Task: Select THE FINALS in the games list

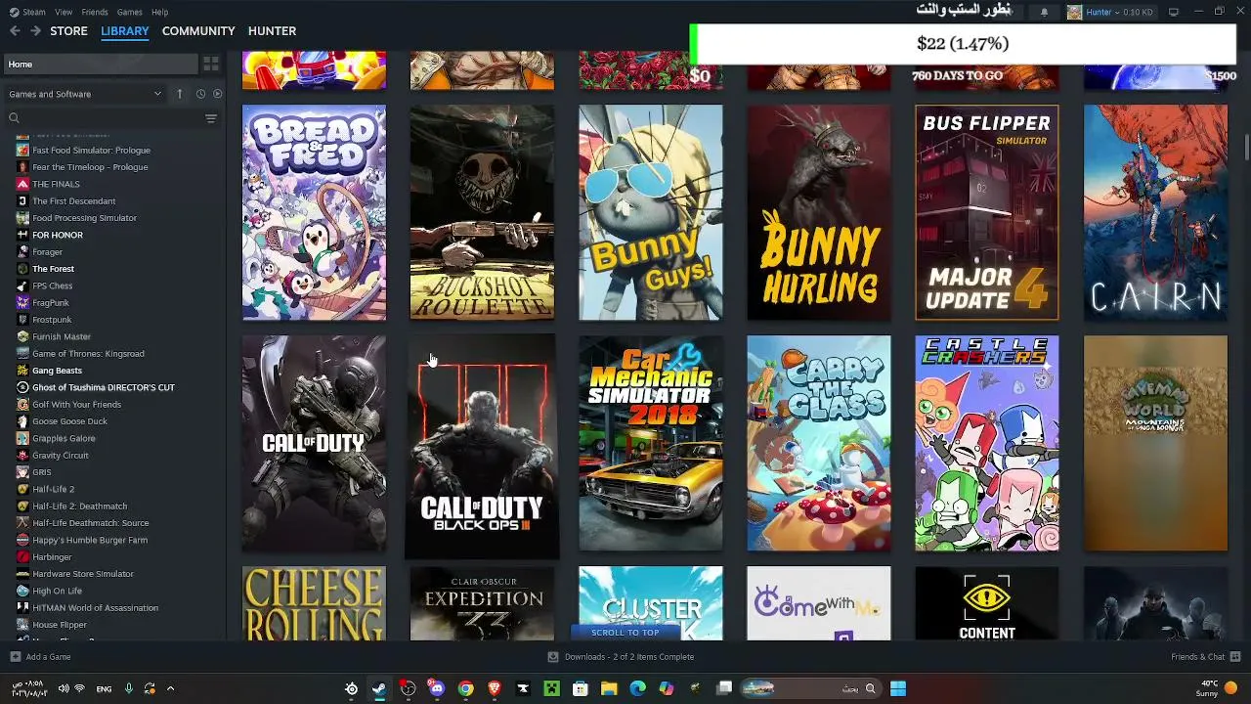Action: pos(56,184)
